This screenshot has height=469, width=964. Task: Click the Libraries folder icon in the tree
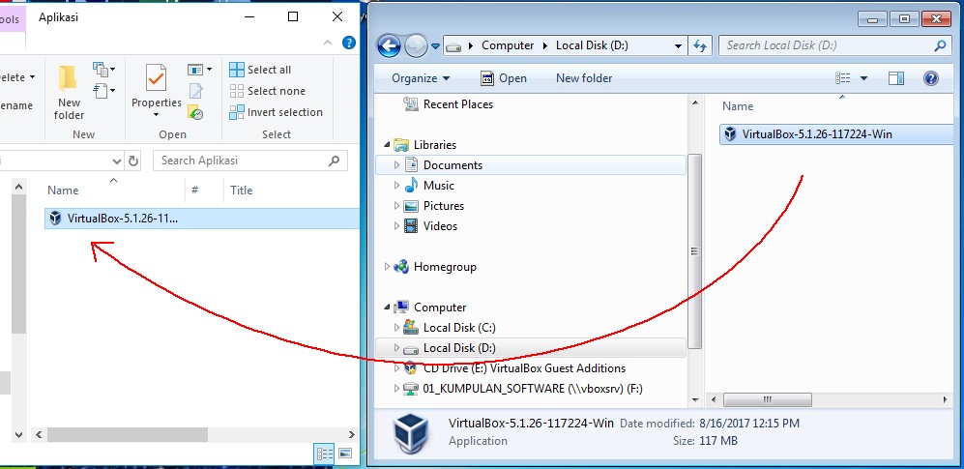click(x=401, y=145)
